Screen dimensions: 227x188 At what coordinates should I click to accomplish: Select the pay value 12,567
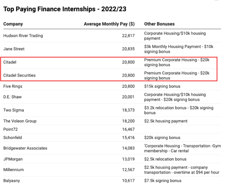[x=128, y=170]
